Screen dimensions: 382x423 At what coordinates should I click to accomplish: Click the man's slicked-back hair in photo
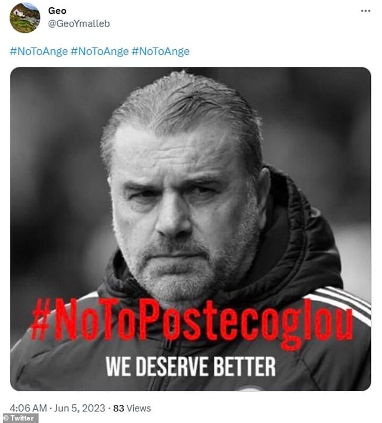[180, 106]
